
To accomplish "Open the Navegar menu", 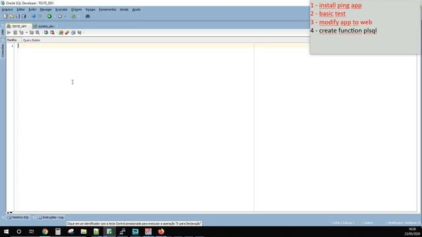I will (x=45, y=9).
